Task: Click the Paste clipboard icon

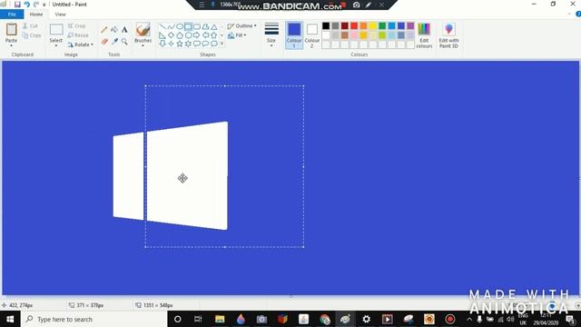Action: tap(12, 29)
